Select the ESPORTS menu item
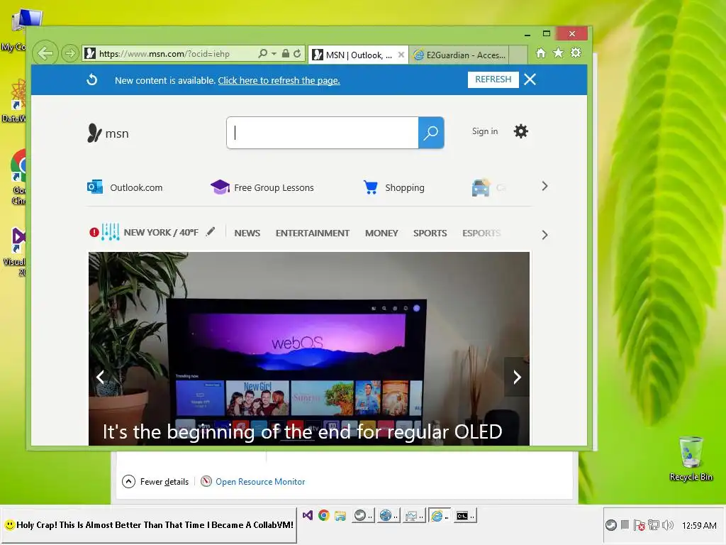 (x=481, y=233)
